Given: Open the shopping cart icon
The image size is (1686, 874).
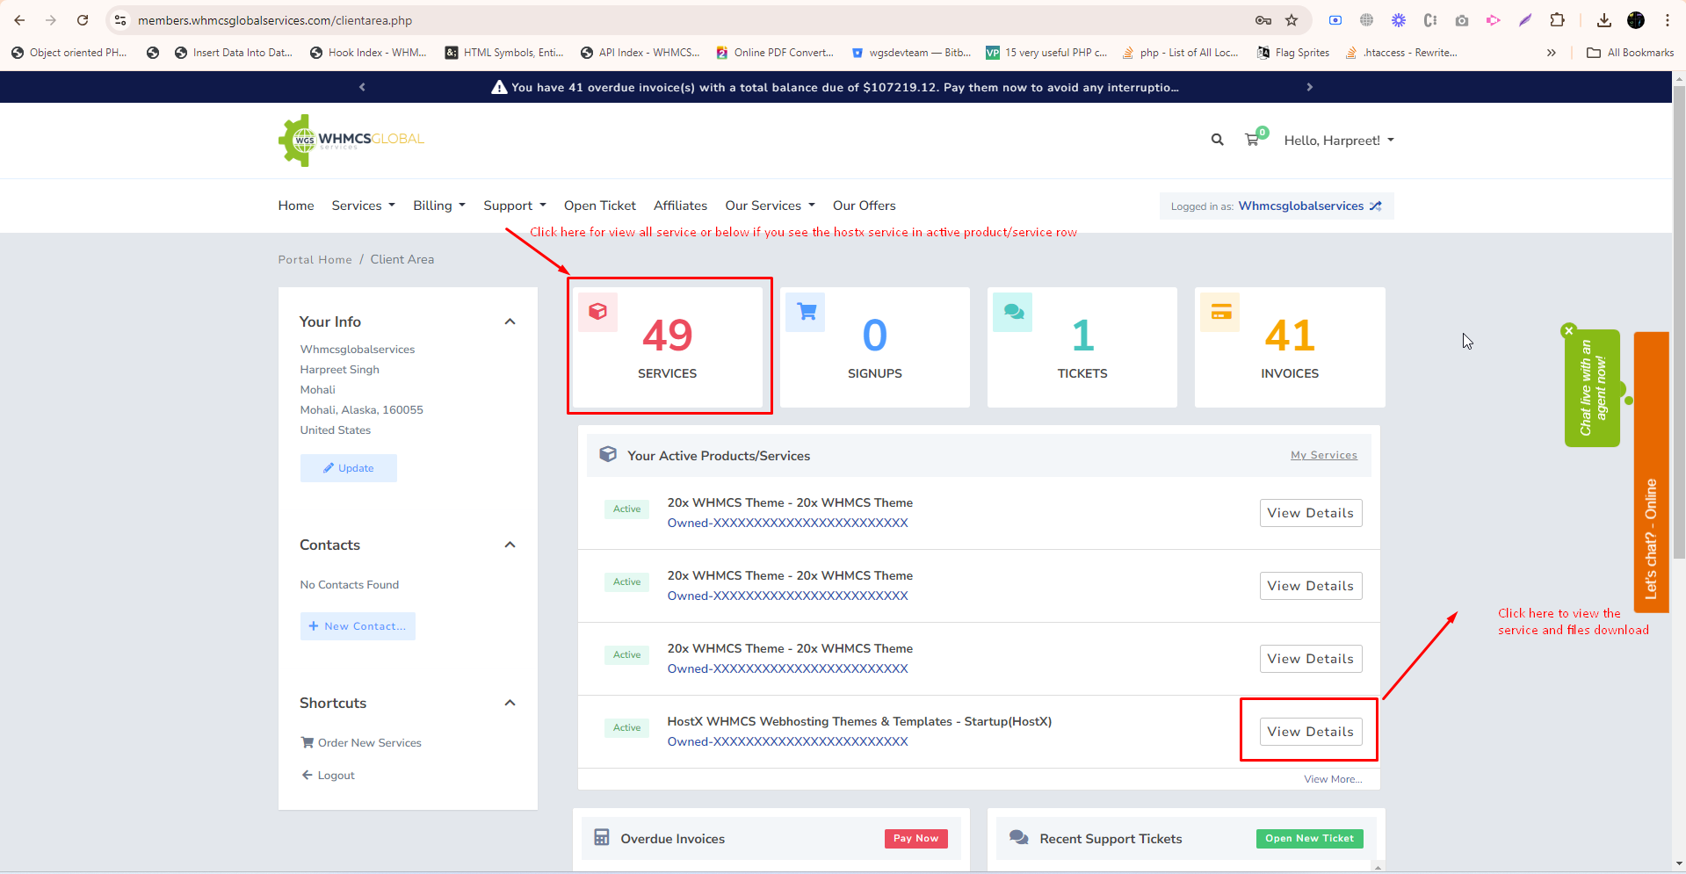Looking at the screenshot, I should pyautogui.click(x=1252, y=140).
